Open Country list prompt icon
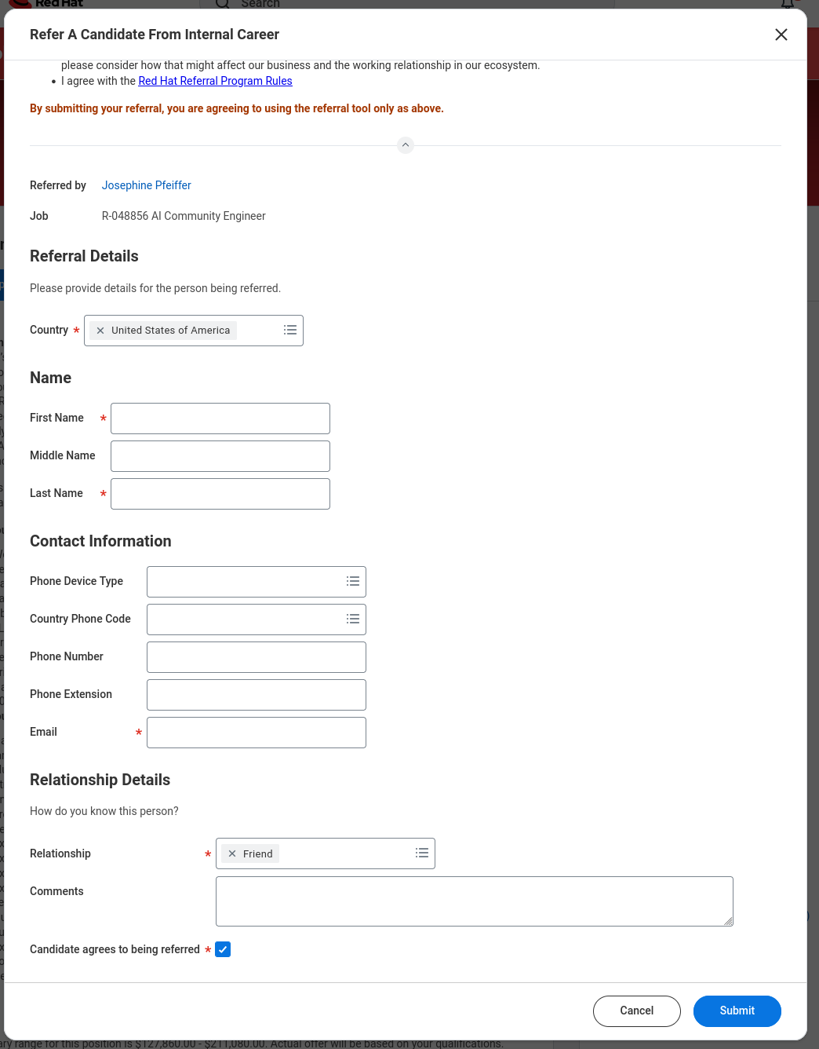The height and width of the screenshot is (1049, 819). pyautogui.click(x=290, y=331)
